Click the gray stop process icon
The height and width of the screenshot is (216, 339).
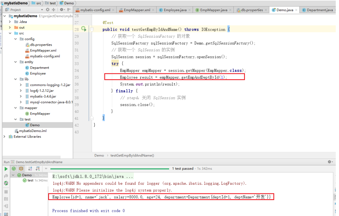(x=6, y=192)
